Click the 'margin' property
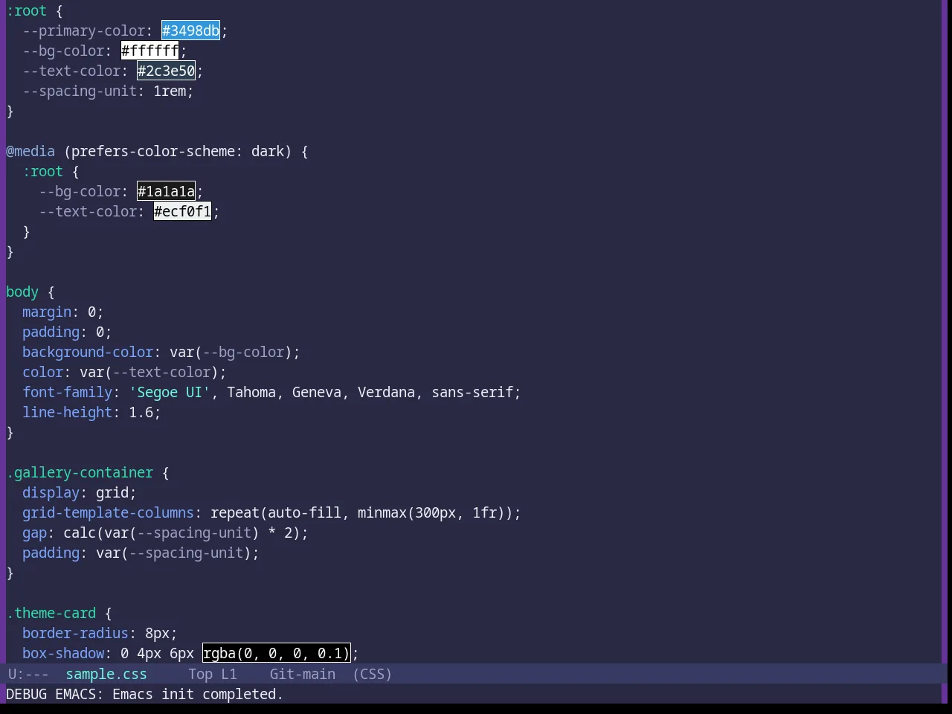952x714 pixels. pyautogui.click(x=47, y=312)
